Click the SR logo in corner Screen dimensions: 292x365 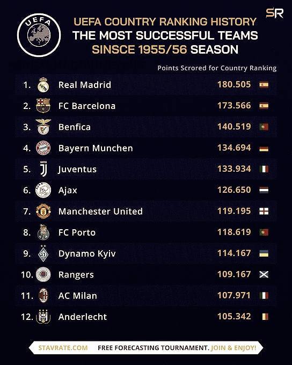[x=274, y=13]
